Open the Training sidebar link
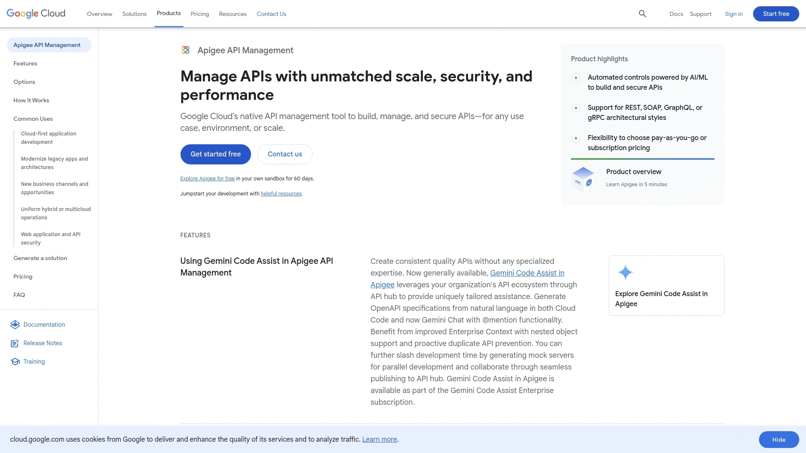The image size is (806, 453). (x=34, y=362)
